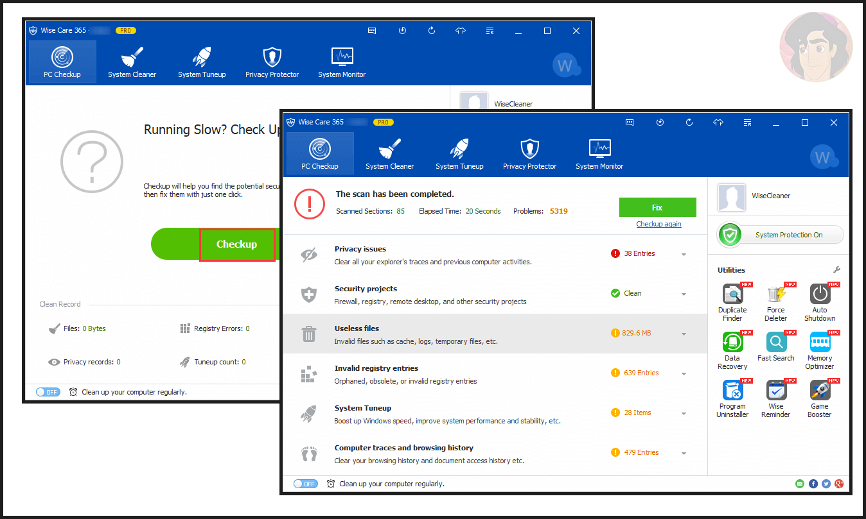Click the 'Files: 0 Bytes' record in back window
This screenshot has height=519, width=866.
[78, 328]
